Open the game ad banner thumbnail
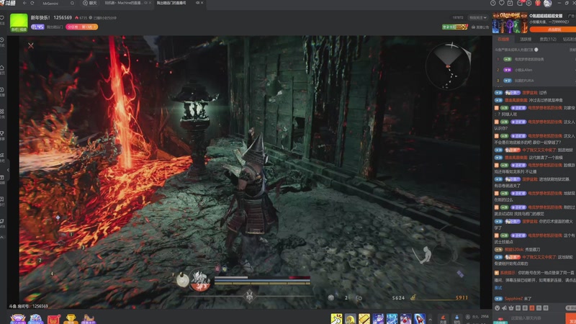Viewport: 576px width, 324px height. pos(510,23)
